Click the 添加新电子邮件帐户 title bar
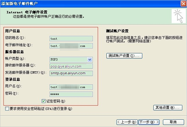This screenshot has width=187, height=127. coord(87,4)
